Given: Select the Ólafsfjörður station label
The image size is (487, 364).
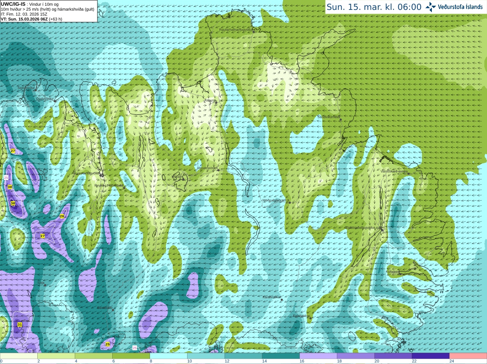Looking at the screenshot, I should click(45, 99).
